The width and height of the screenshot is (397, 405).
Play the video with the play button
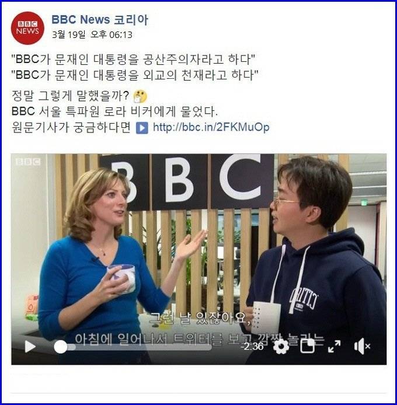30,347
